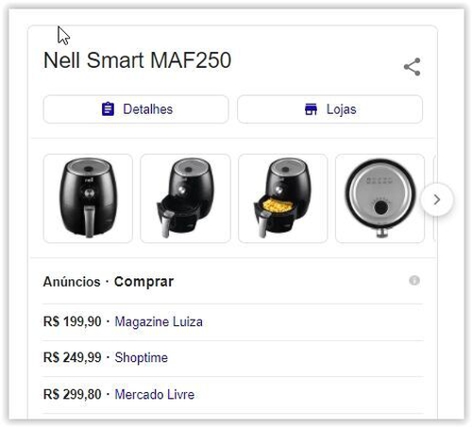Click the R$ 199,90 price
Image resolution: width=472 pixels, height=427 pixels.
(73, 321)
